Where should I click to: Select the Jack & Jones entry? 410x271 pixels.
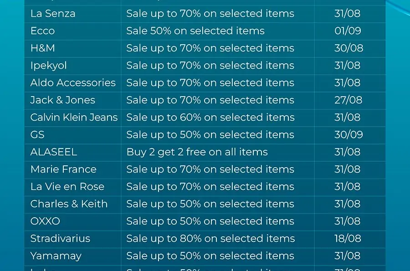coord(63,100)
